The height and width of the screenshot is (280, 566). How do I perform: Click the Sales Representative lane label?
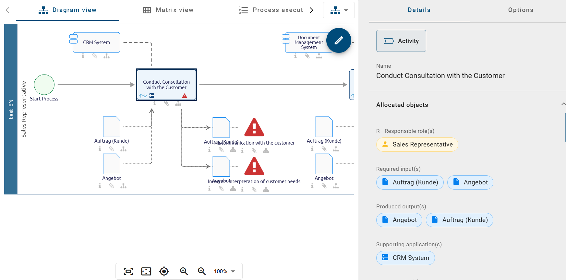click(24, 109)
